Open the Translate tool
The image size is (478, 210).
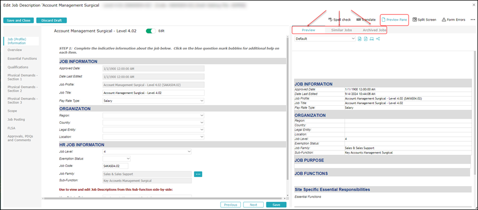366,20
